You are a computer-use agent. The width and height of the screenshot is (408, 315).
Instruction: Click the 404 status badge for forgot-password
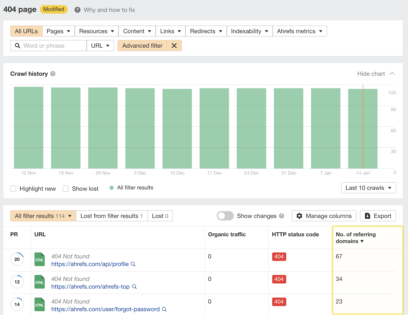click(279, 302)
